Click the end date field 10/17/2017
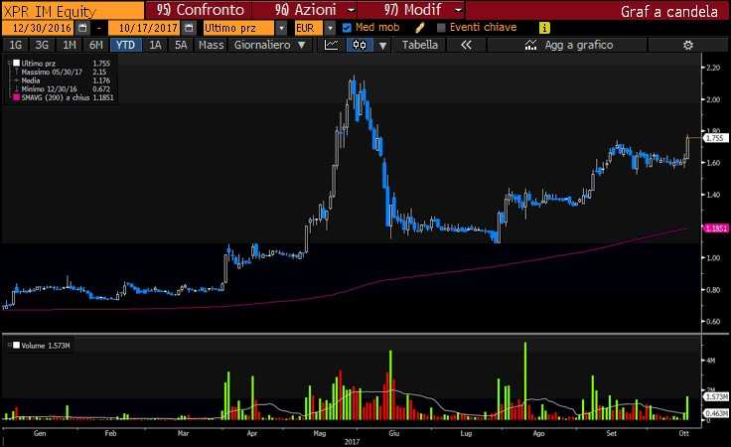 point(145,28)
